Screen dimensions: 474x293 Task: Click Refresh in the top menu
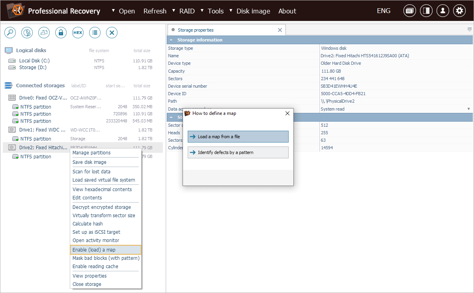point(155,11)
